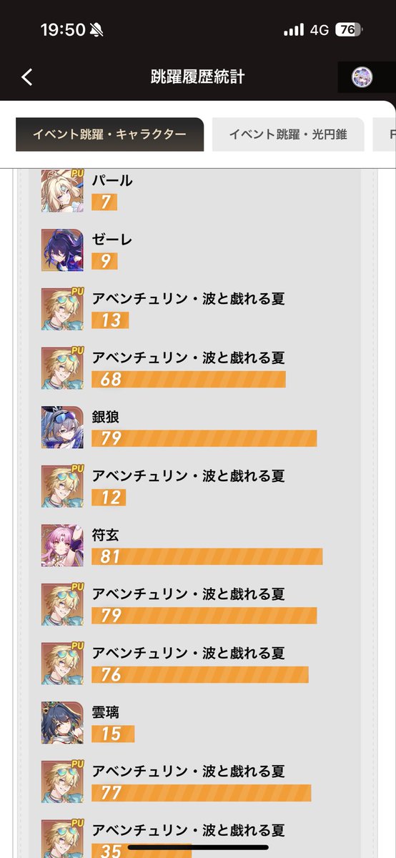Image resolution: width=396 pixels, height=858 pixels.
Task: Tap the Aventurine portrait beside count 68
Action: click(x=62, y=368)
